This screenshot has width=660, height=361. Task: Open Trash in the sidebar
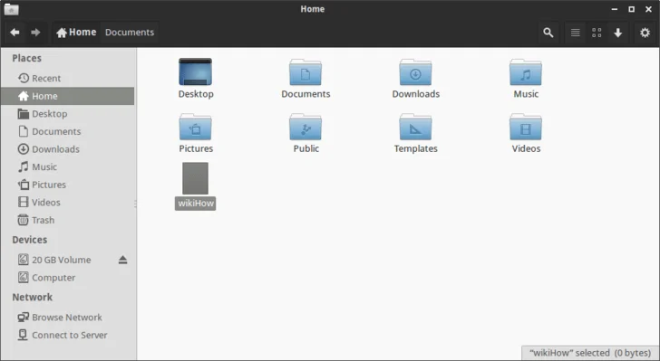coord(67,220)
